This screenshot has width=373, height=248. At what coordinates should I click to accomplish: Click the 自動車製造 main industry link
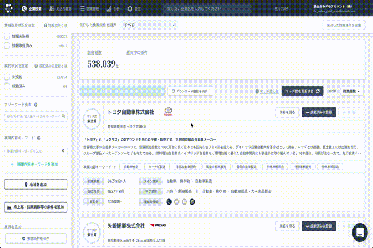[x=204, y=181]
